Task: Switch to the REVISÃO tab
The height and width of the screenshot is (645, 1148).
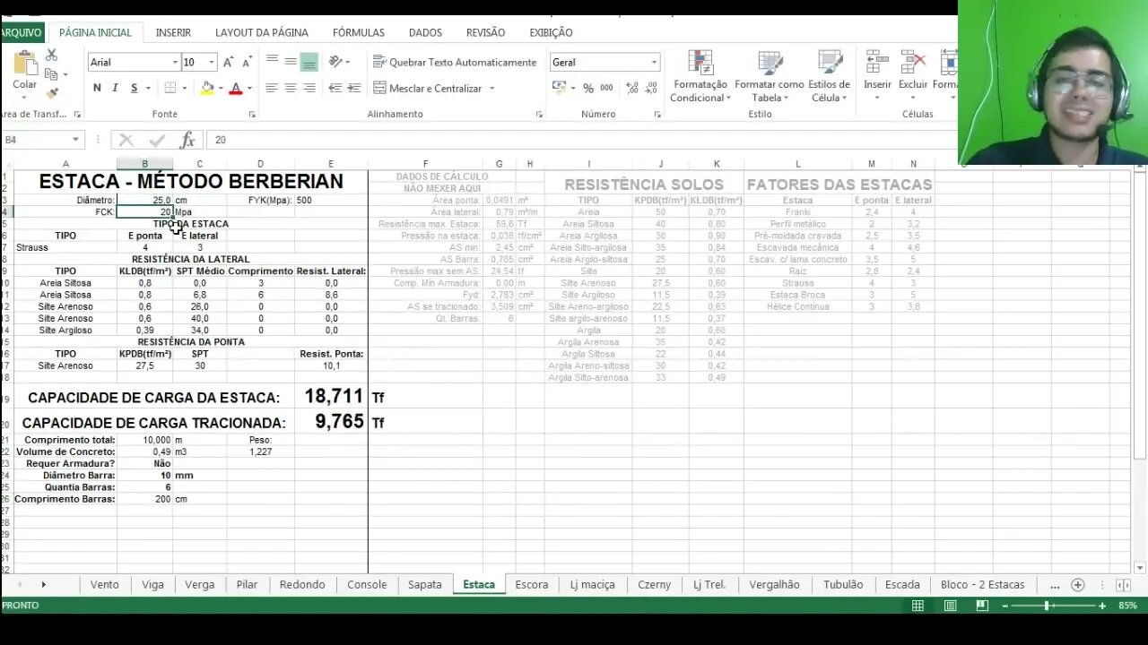Action: coord(485,32)
